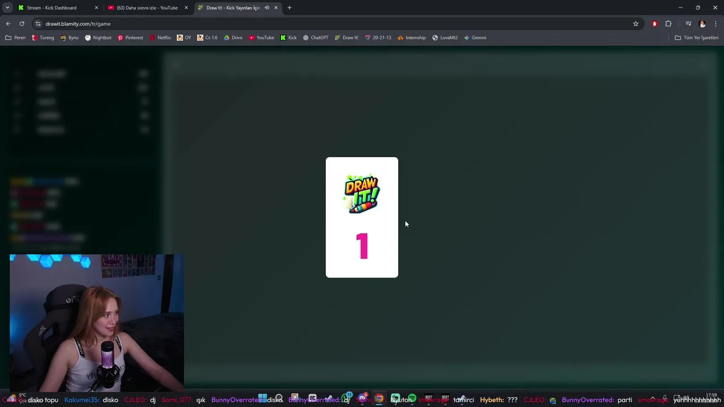Open a new browser tab

click(290, 8)
